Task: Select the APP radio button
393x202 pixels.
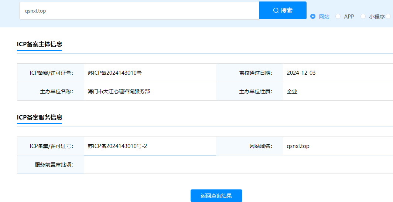Action: (x=338, y=16)
